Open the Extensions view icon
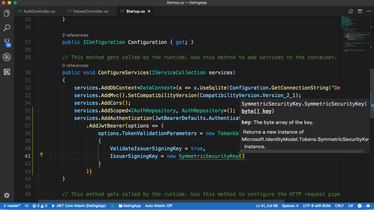 (7, 72)
